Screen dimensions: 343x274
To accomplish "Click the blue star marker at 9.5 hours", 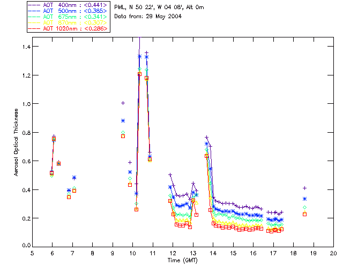I will coord(123,120).
